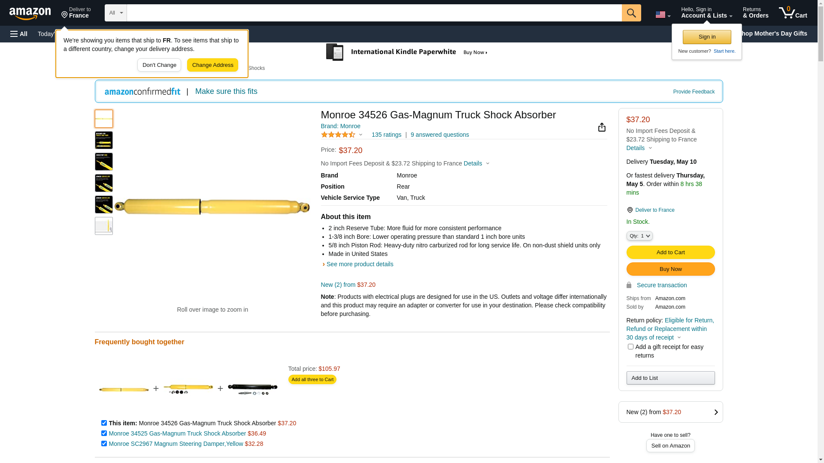Expand the Add to List dropdown
The height and width of the screenshot is (463, 824).
(670, 378)
